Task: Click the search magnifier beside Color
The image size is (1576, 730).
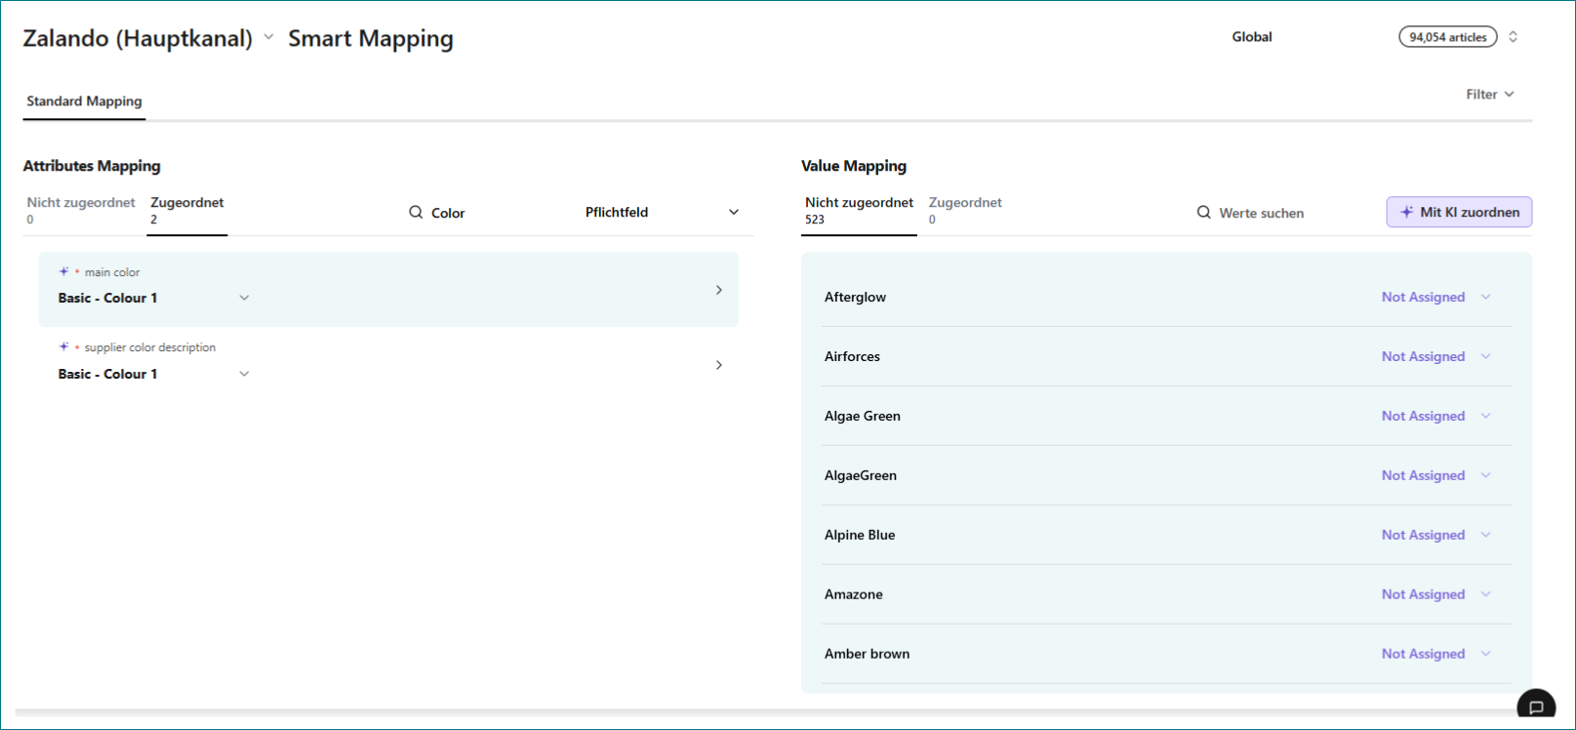Action: pos(416,212)
